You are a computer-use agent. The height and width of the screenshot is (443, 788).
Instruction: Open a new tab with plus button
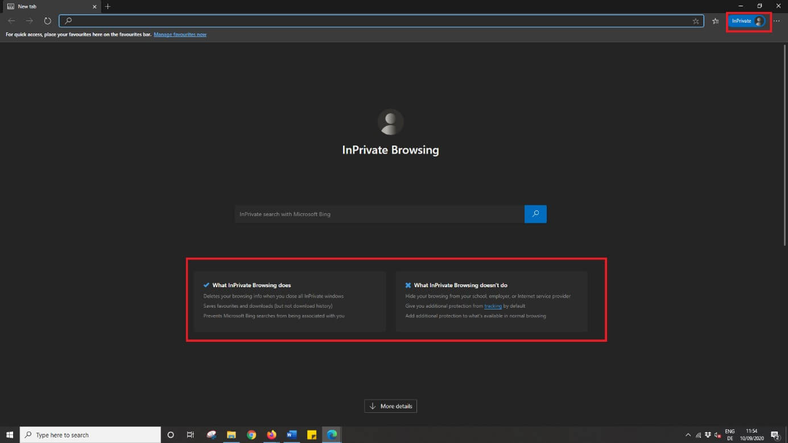click(x=108, y=7)
